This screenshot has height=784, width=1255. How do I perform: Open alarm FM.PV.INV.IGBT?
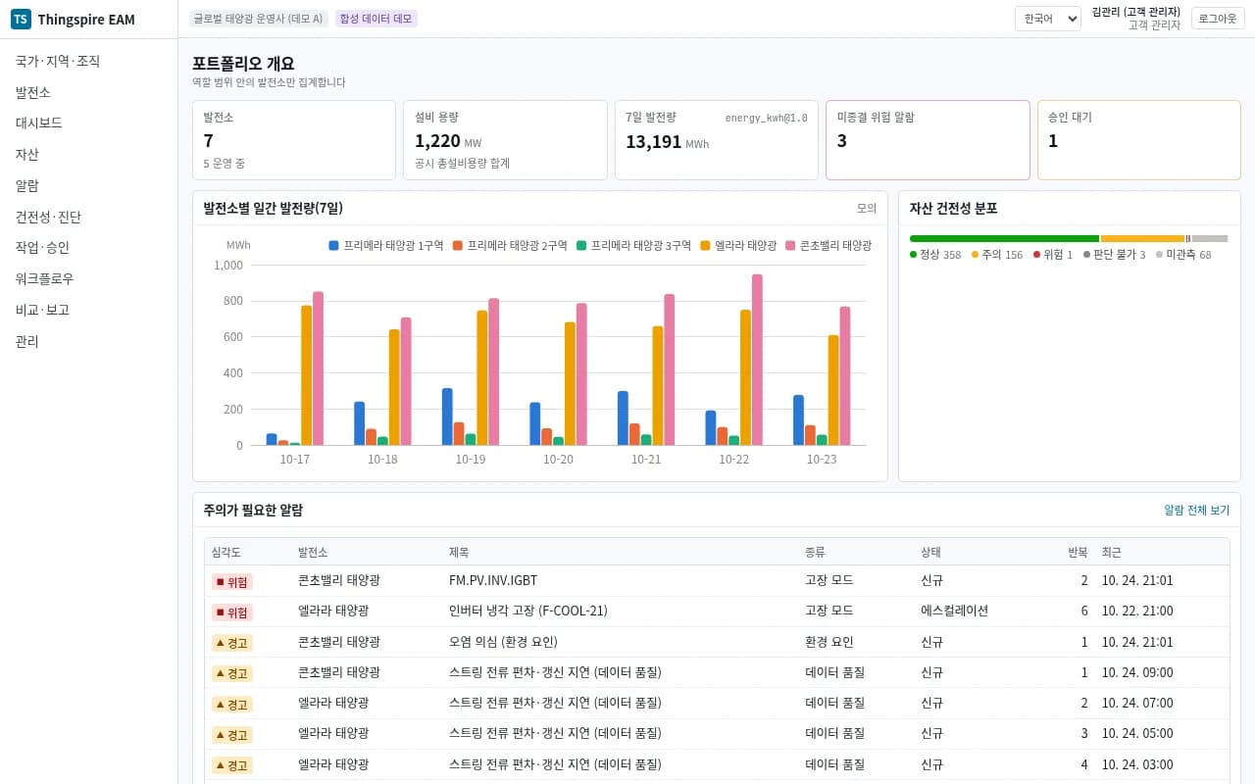click(x=493, y=580)
